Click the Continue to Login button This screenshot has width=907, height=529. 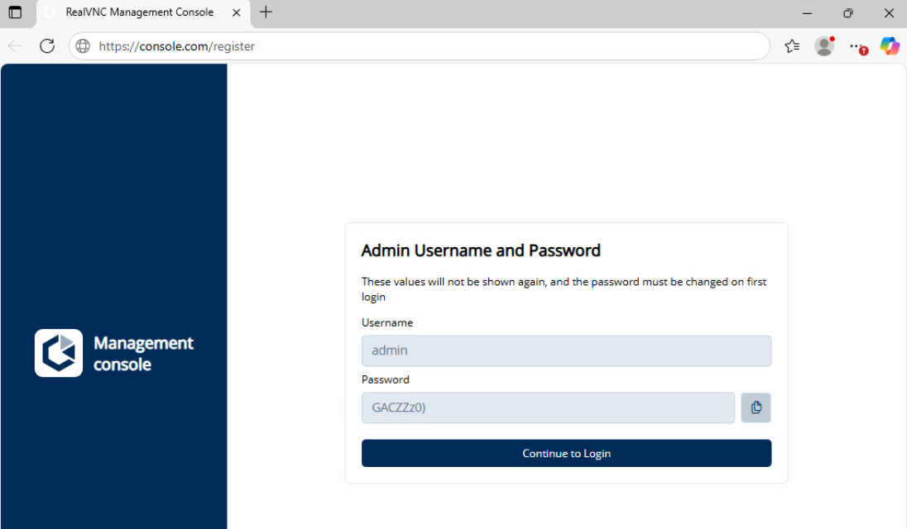[x=566, y=453]
